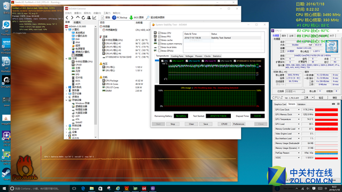Collapse the computer node in AIDA64 tree
The height and width of the screenshot is (192, 342).
coord(66,30)
